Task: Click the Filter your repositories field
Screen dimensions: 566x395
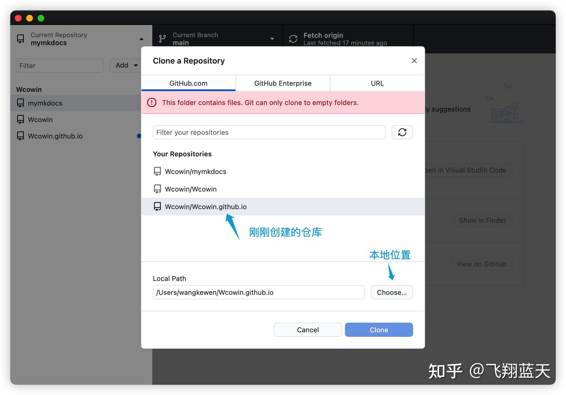Action: point(269,132)
